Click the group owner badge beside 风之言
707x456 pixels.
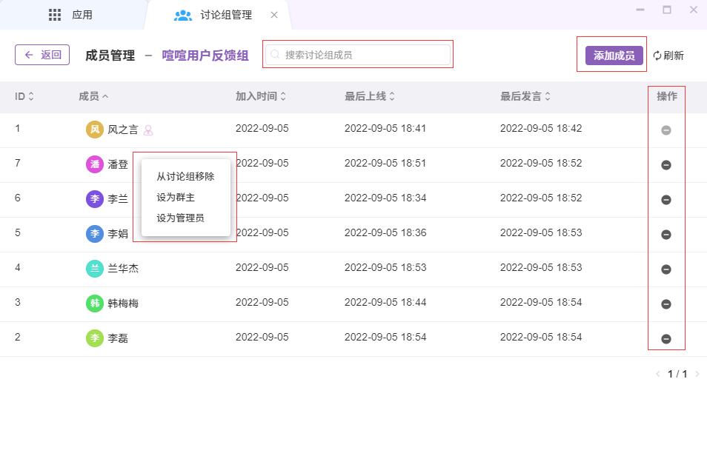click(148, 130)
